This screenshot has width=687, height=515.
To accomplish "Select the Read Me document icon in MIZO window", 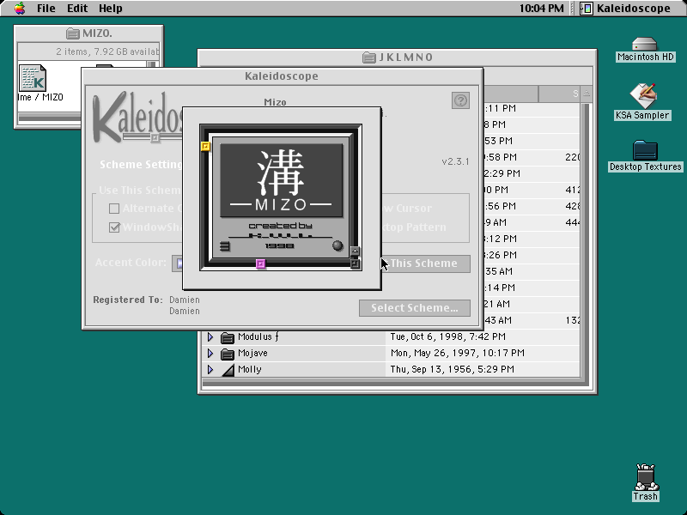I will pyautogui.click(x=33, y=78).
